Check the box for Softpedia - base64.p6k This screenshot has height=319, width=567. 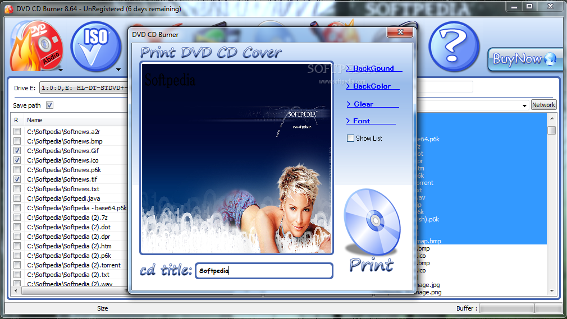click(17, 208)
